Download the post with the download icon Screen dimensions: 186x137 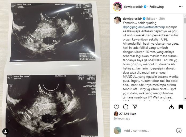pos(171,107)
